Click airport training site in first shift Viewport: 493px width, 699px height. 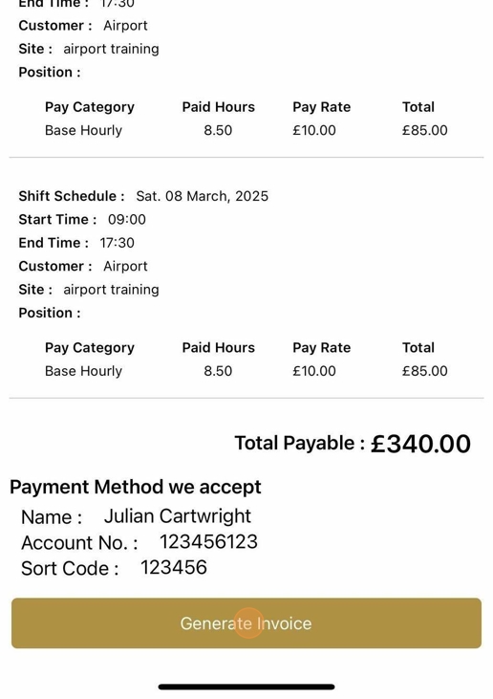pyautogui.click(x=112, y=49)
